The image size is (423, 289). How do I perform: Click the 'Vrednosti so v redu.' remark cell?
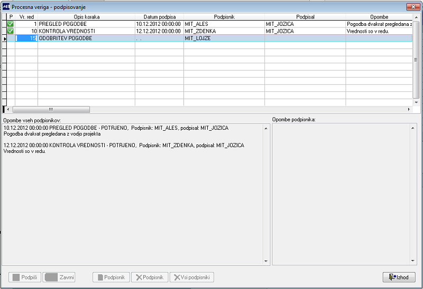tap(379, 31)
